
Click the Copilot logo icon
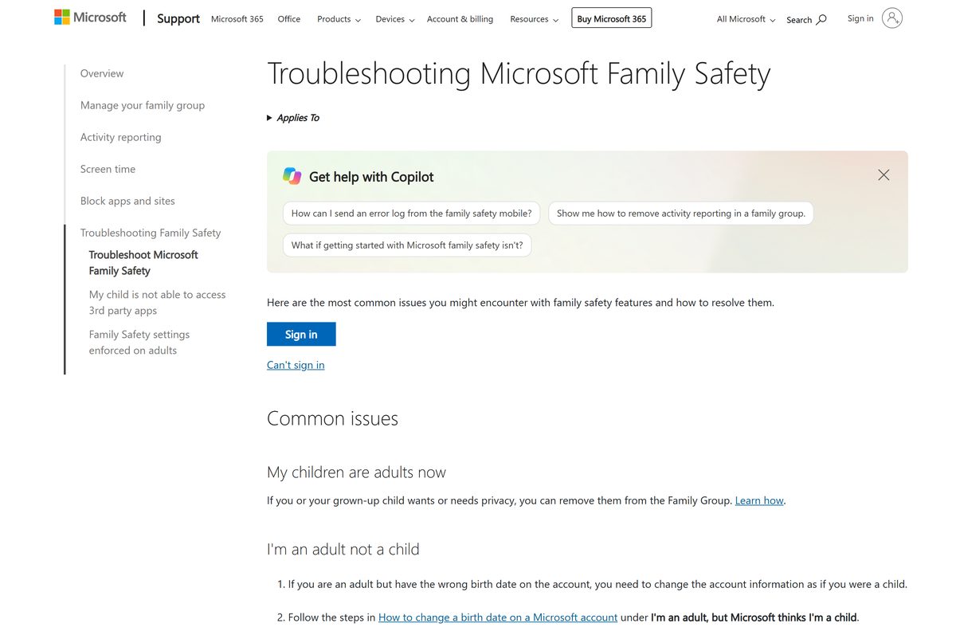coord(292,177)
